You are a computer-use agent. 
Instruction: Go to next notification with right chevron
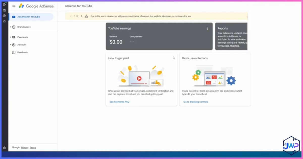82,16
